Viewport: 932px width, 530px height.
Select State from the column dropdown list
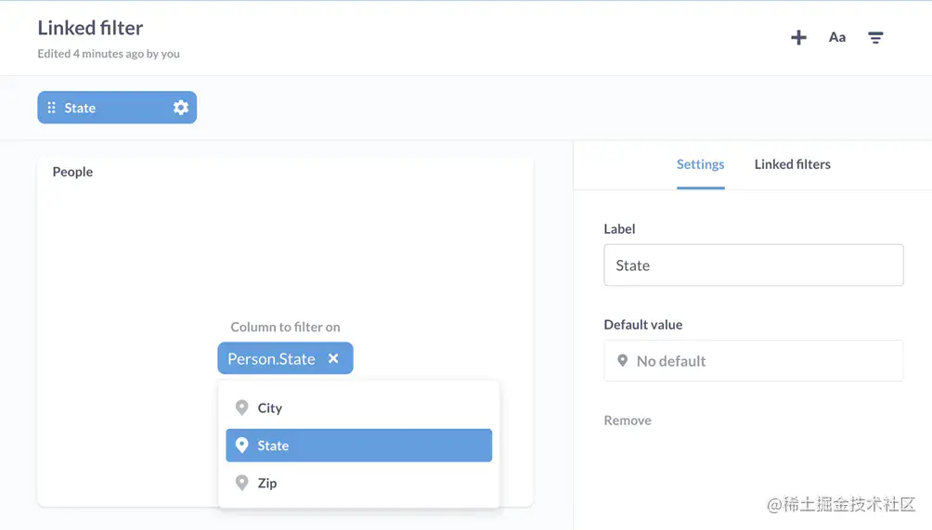pos(359,445)
